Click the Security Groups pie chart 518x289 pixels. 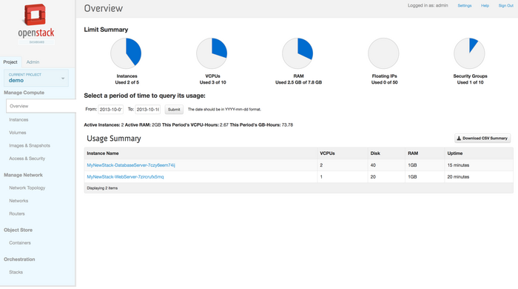click(x=469, y=53)
